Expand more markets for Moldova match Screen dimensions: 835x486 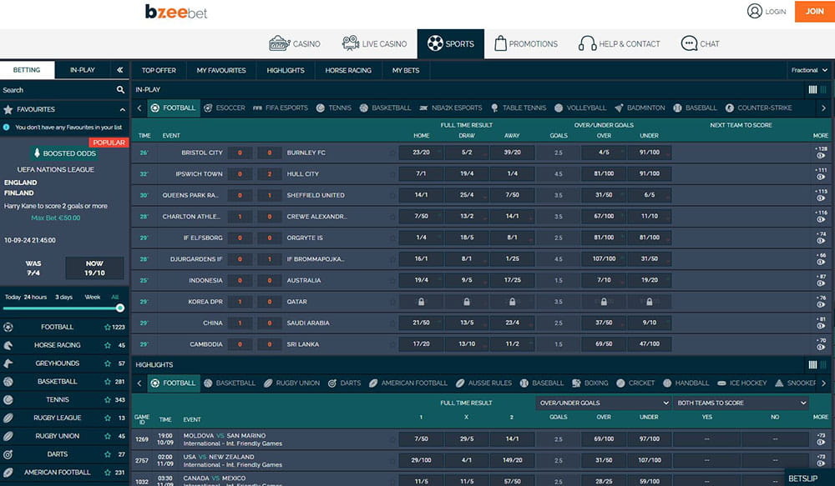[821, 438]
